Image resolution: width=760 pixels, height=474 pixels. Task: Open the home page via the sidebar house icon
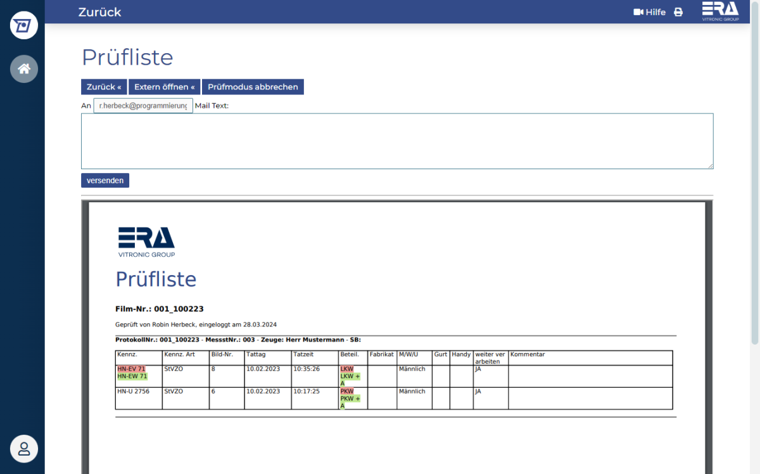tap(23, 68)
